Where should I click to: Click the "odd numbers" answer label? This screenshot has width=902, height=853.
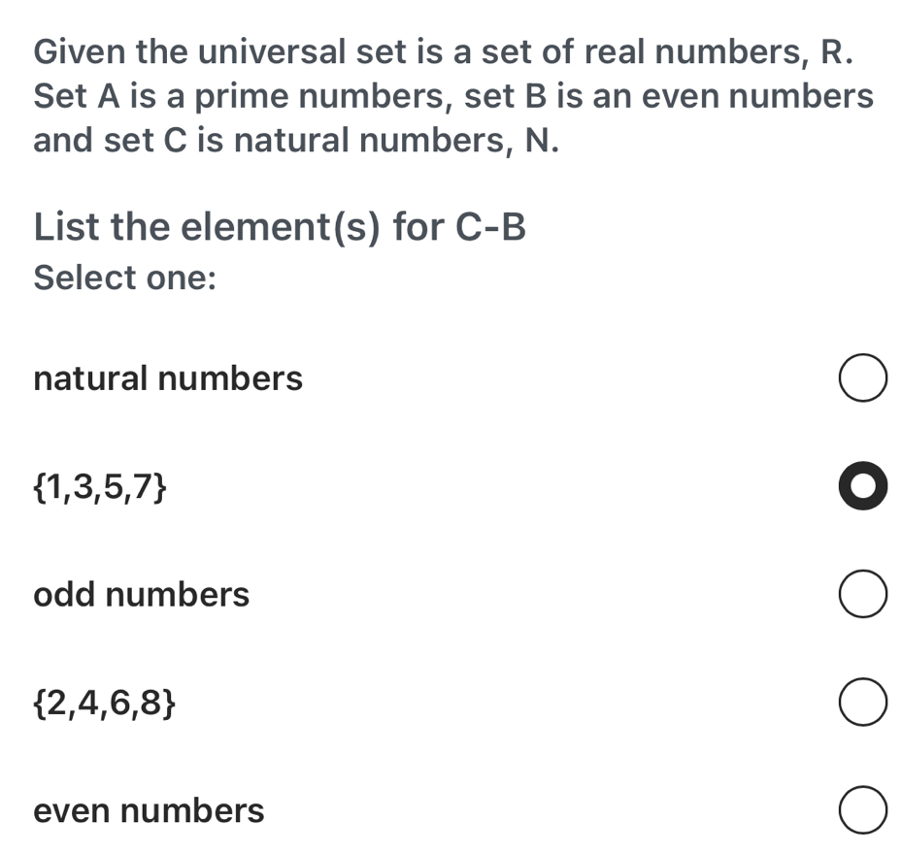point(141,595)
